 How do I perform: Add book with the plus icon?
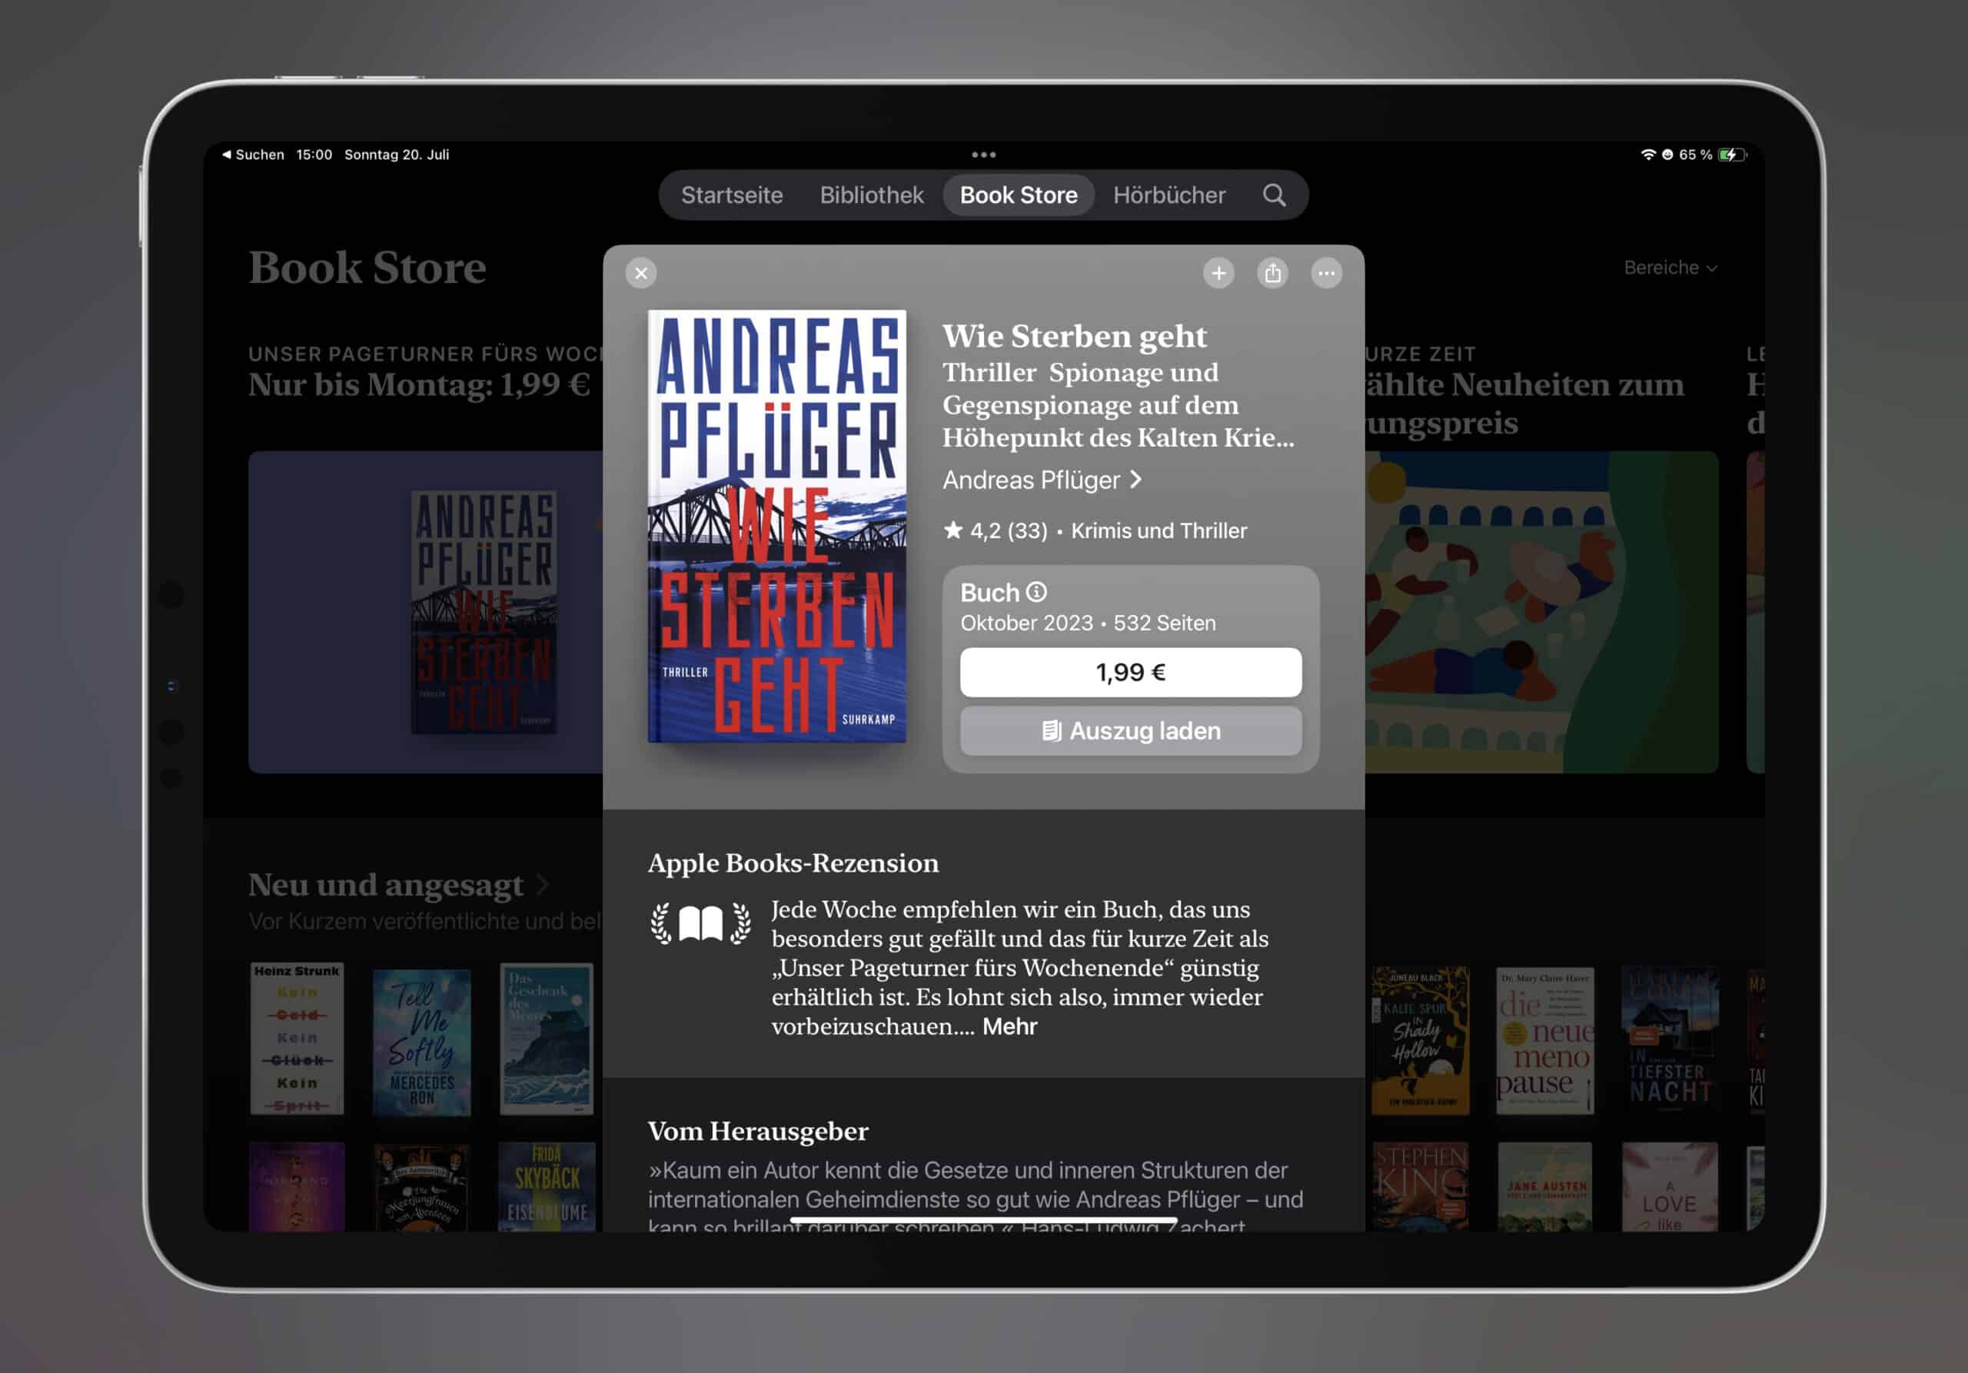point(1218,274)
